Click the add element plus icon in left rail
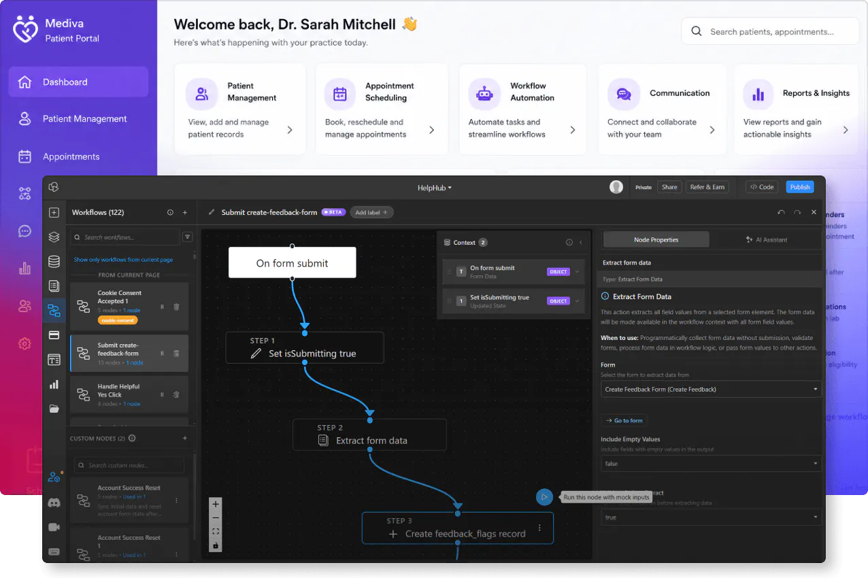The height and width of the screenshot is (578, 868). click(54, 213)
